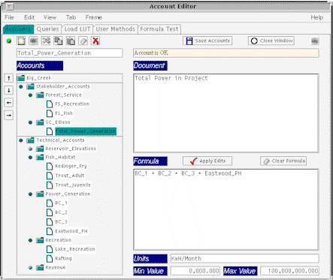Select the Reservoir_Elevations folder label

(x=71, y=149)
